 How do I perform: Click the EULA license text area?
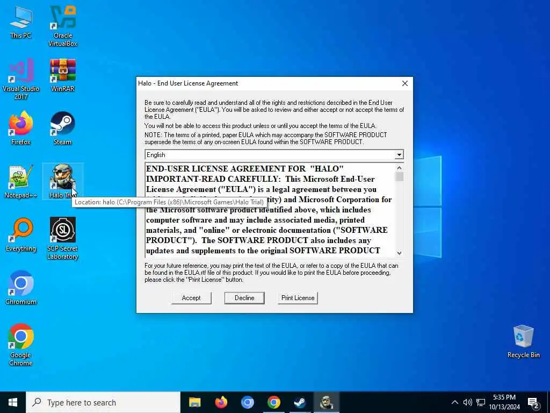[x=270, y=210]
